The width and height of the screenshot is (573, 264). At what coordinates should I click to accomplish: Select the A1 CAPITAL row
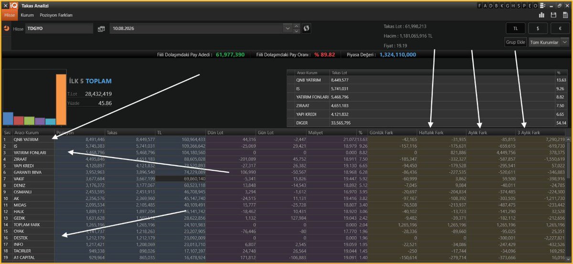284,257
